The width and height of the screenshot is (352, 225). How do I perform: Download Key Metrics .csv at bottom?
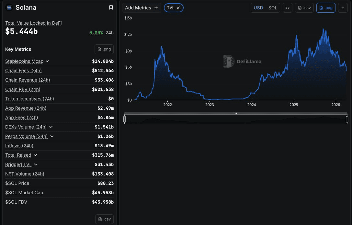point(104,219)
